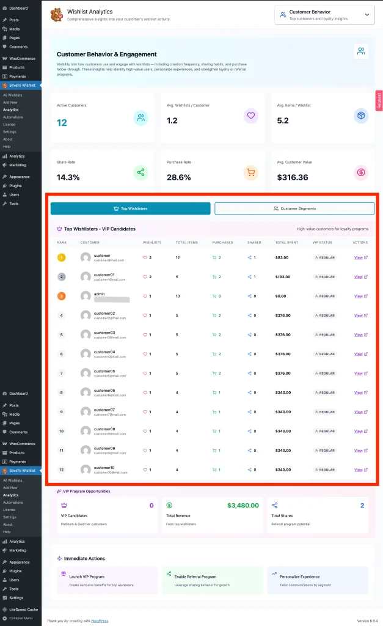The height and width of the screenshot is (626, 383).
Task: Select the Enable Referral Program action card
Action: [x=213, y=581]
